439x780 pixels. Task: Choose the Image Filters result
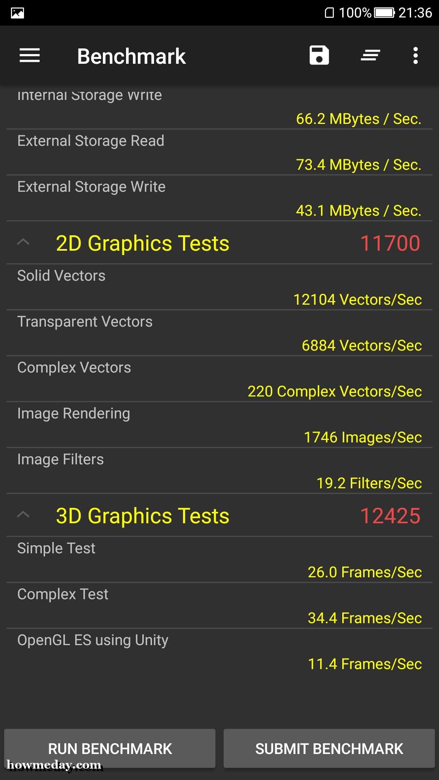(219, 471)
